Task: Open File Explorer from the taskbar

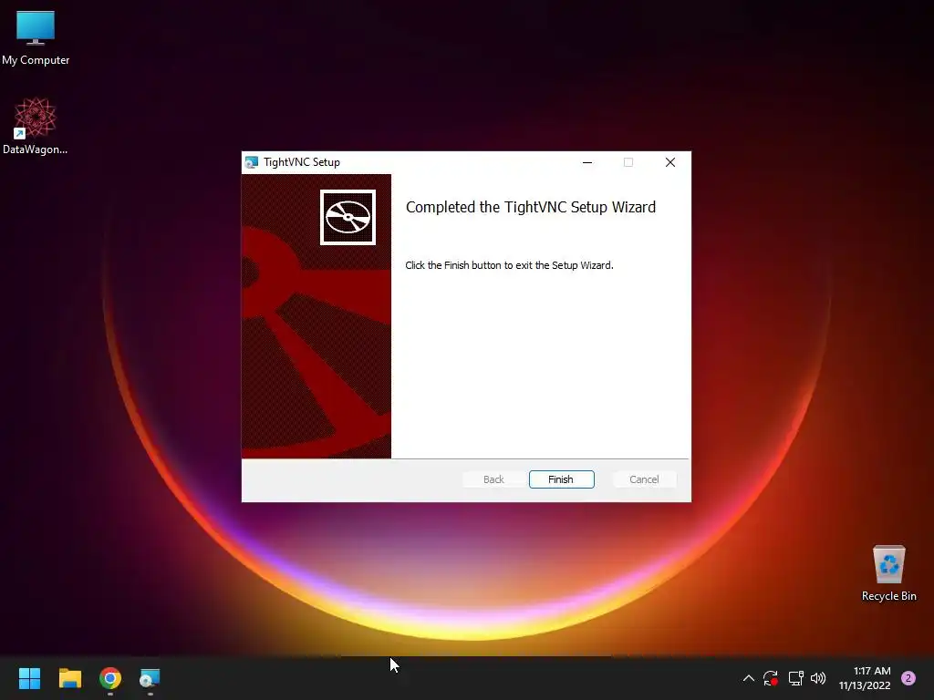Action: [69, 678]
